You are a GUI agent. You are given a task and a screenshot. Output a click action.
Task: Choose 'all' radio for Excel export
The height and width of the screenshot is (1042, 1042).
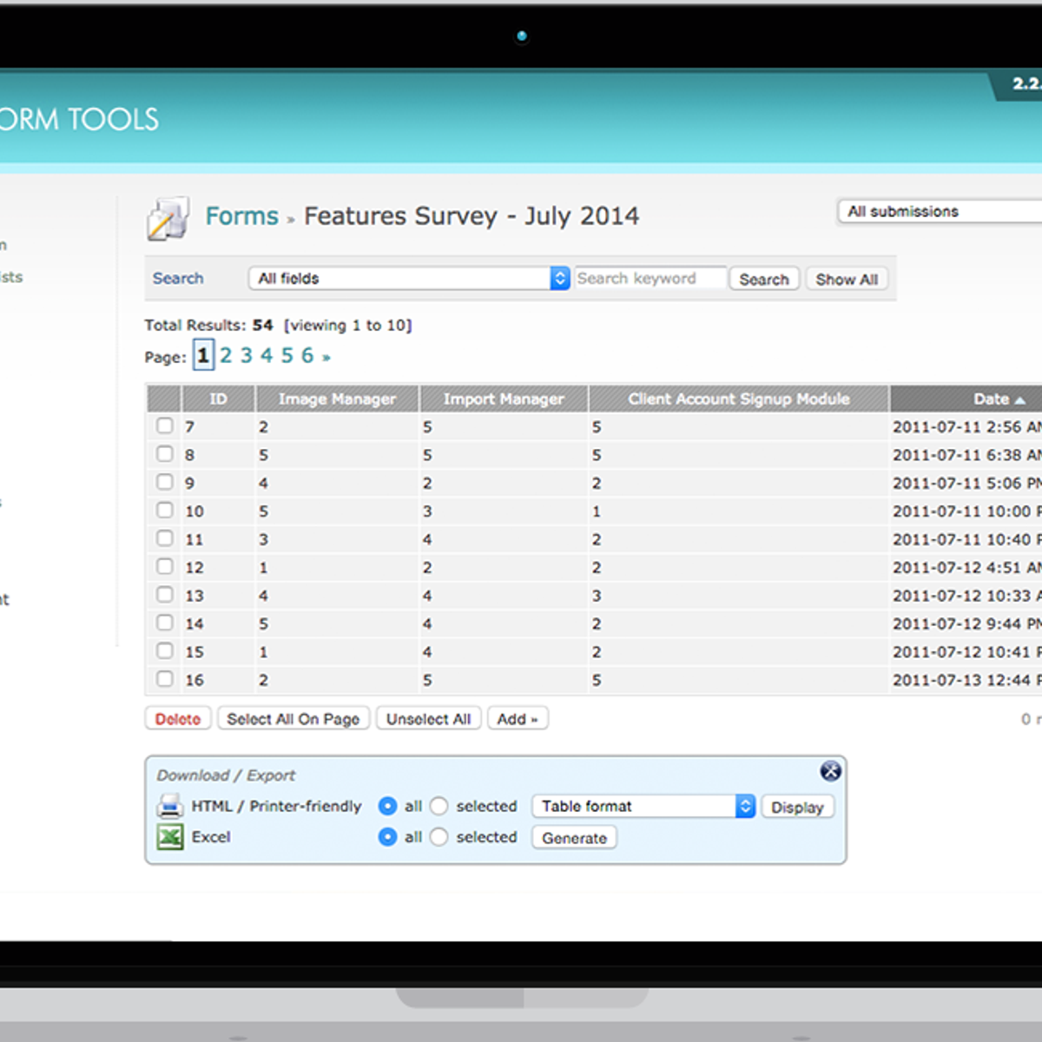[387, 837]
